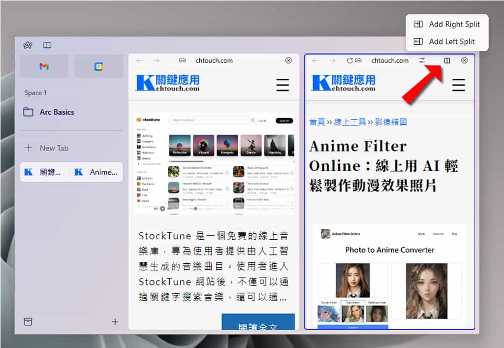Copy link icon in left pane
The image size is (504, 348).
182,61
